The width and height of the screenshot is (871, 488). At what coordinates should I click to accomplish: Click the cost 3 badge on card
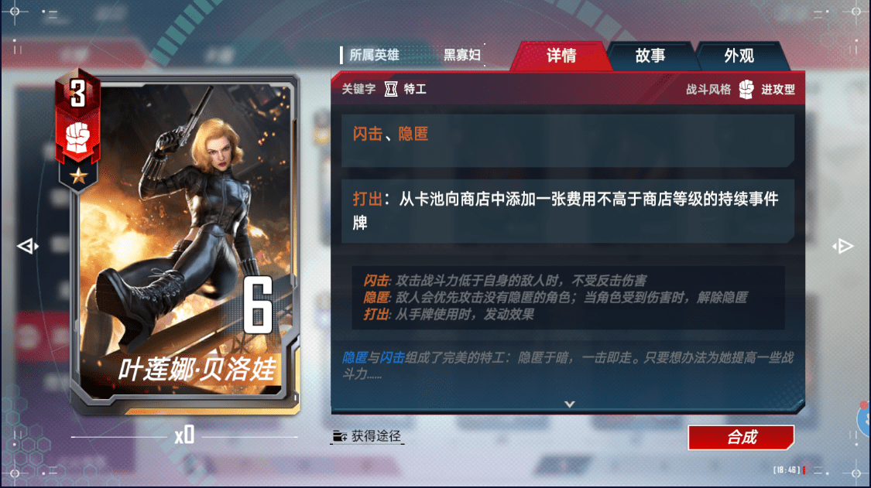pos(77,94)
